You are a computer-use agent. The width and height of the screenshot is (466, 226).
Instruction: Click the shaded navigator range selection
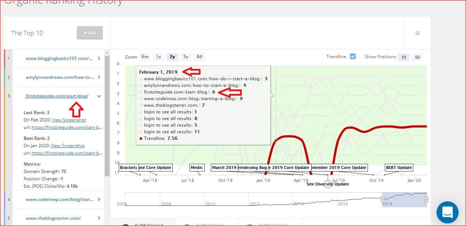coord(404,199)
